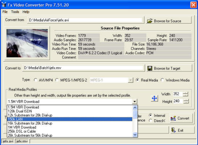198x145 pixels.
Task: Choose 128k Dual ISDN from the list
Action: pyautogui.click(x=70, y=111)
